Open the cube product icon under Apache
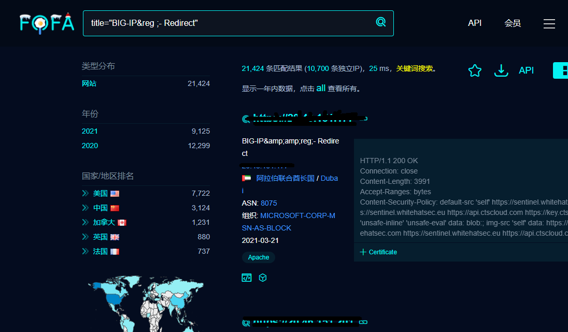 [x=263, y=278]
